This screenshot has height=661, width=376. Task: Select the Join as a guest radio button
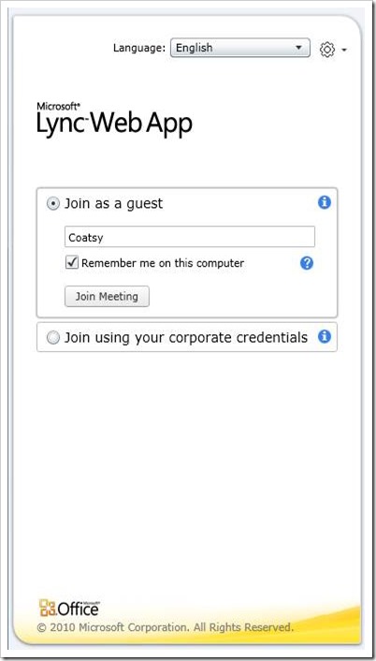tap(53, 204)
